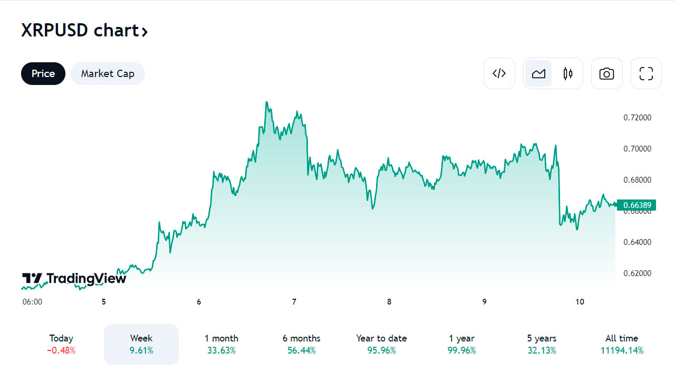This screenshot has width=675, height=380.
Task: Select the Year to date range
Action: tap(382, 344)
